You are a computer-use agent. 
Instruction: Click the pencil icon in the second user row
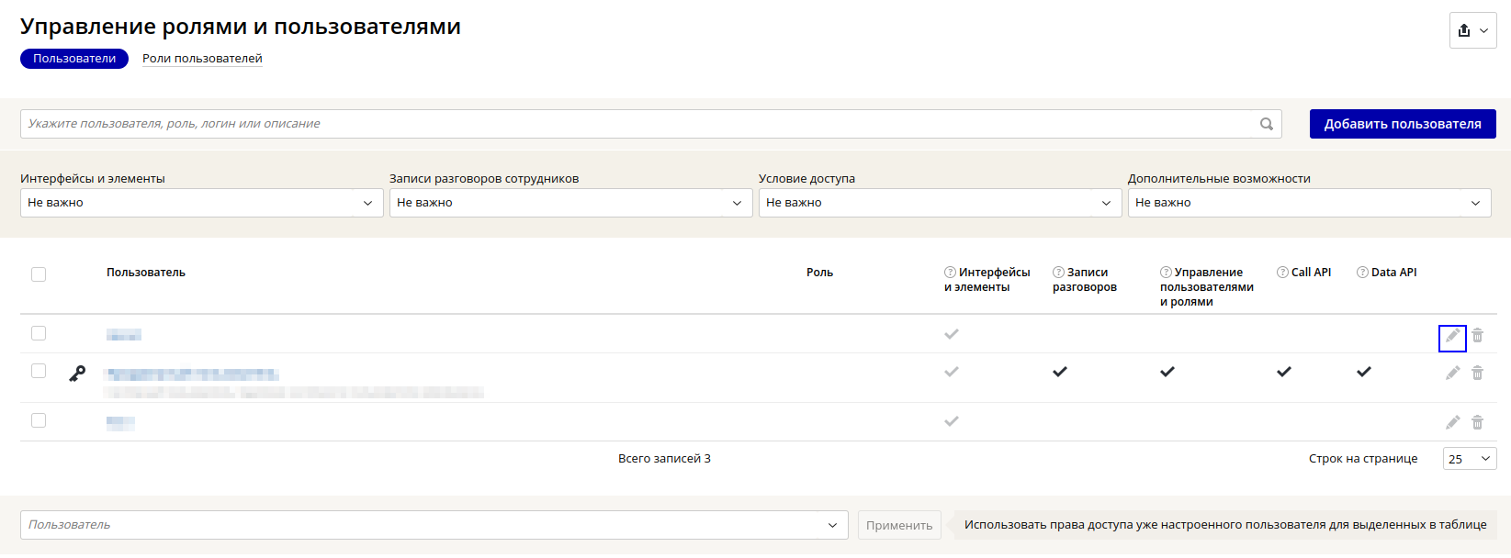1452,373
